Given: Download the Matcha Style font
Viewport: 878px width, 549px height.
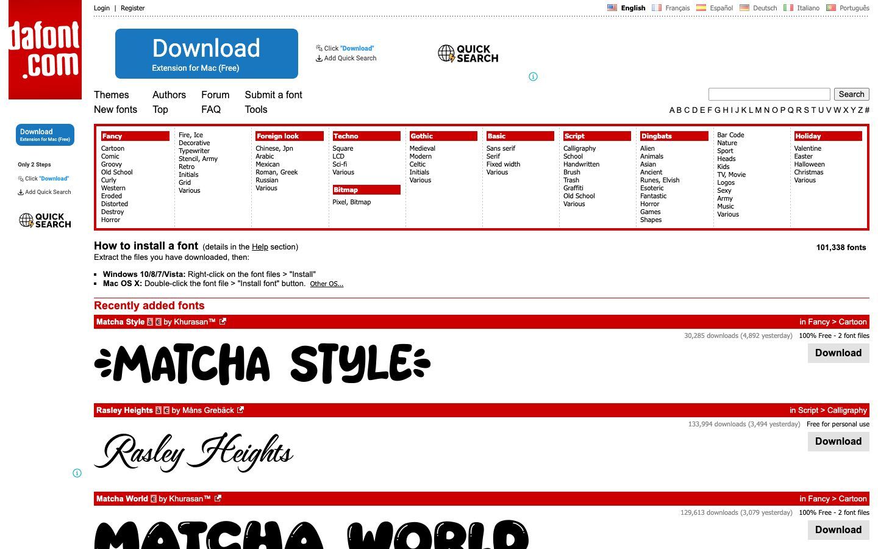Looking at the screenshot, I should [x=838, y=353].
